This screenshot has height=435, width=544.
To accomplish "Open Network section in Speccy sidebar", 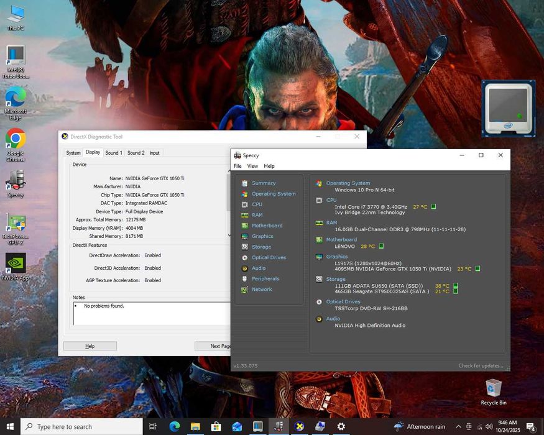I will click(x=262, y=290).
